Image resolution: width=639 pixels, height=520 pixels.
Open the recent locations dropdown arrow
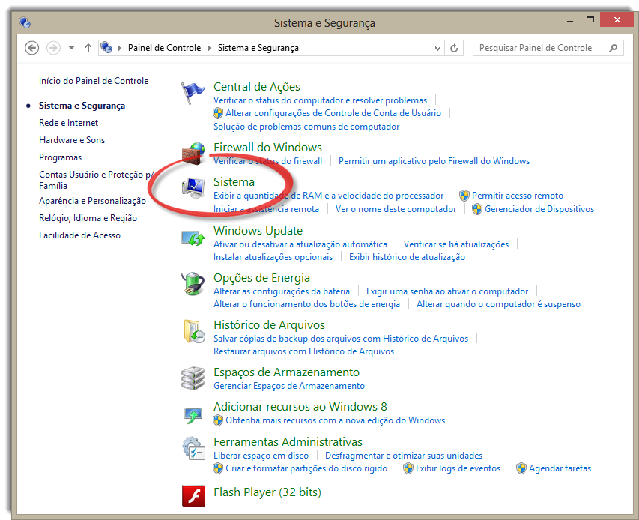(71, 48)
